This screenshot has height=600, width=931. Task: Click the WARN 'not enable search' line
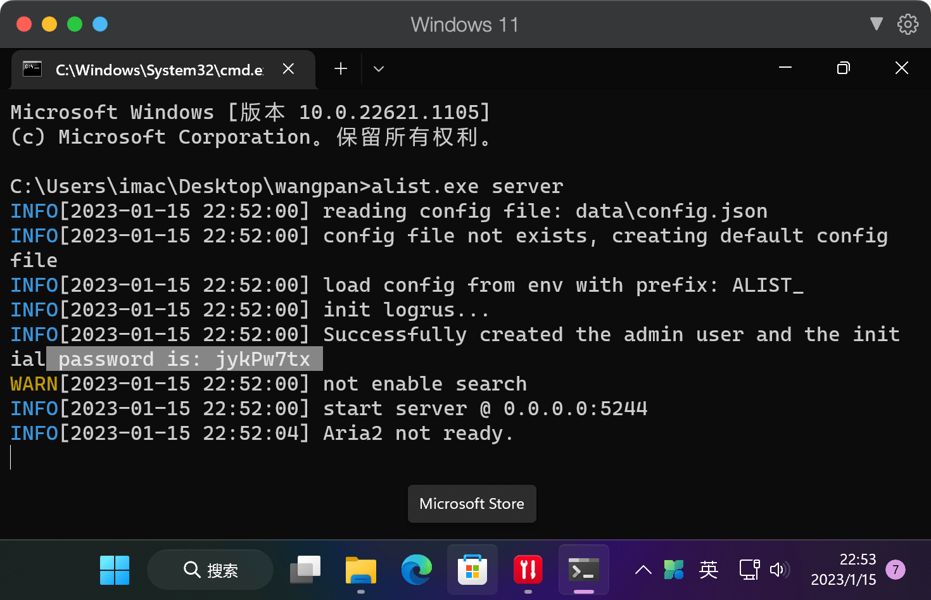(269, 384)
